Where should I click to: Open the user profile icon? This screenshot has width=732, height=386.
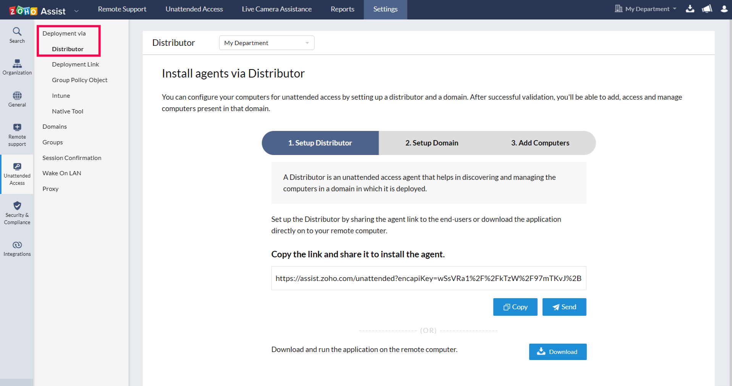coord(724,9)
